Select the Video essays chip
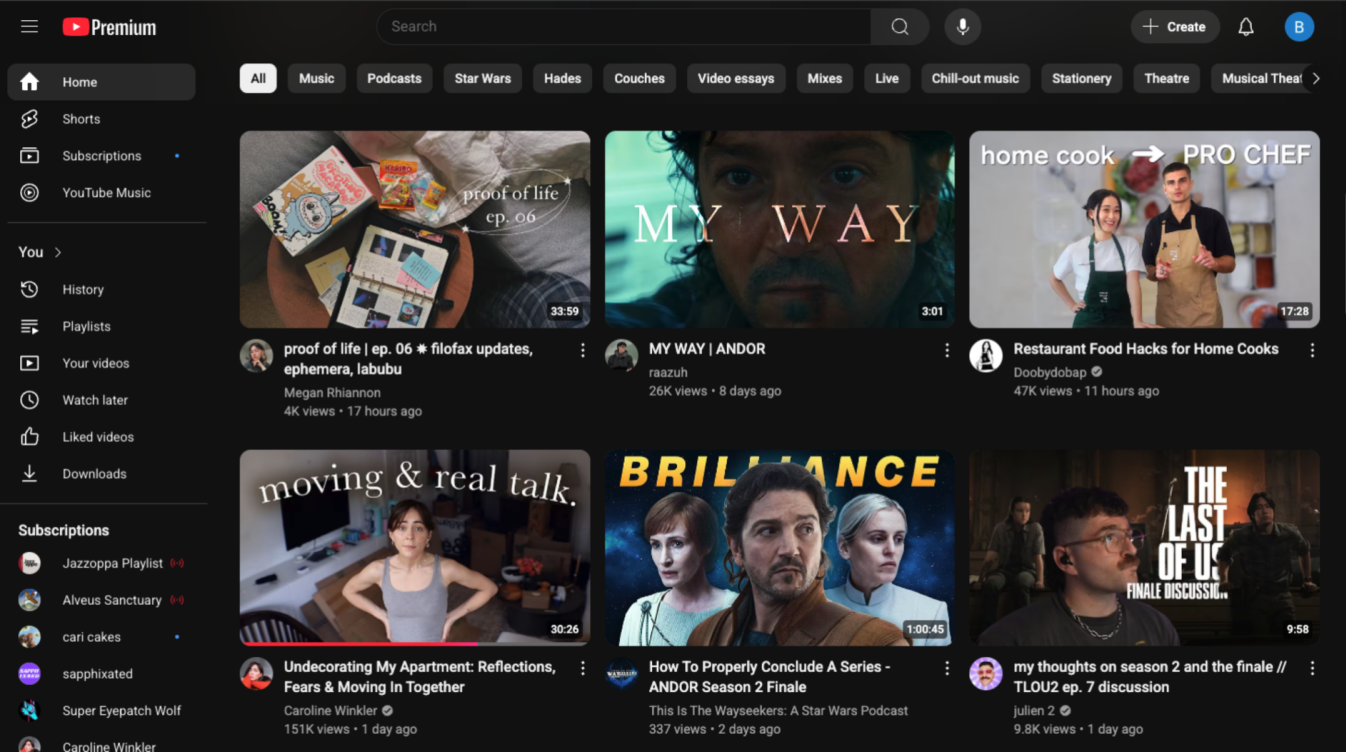1346x752 pixels. point(736,79)
